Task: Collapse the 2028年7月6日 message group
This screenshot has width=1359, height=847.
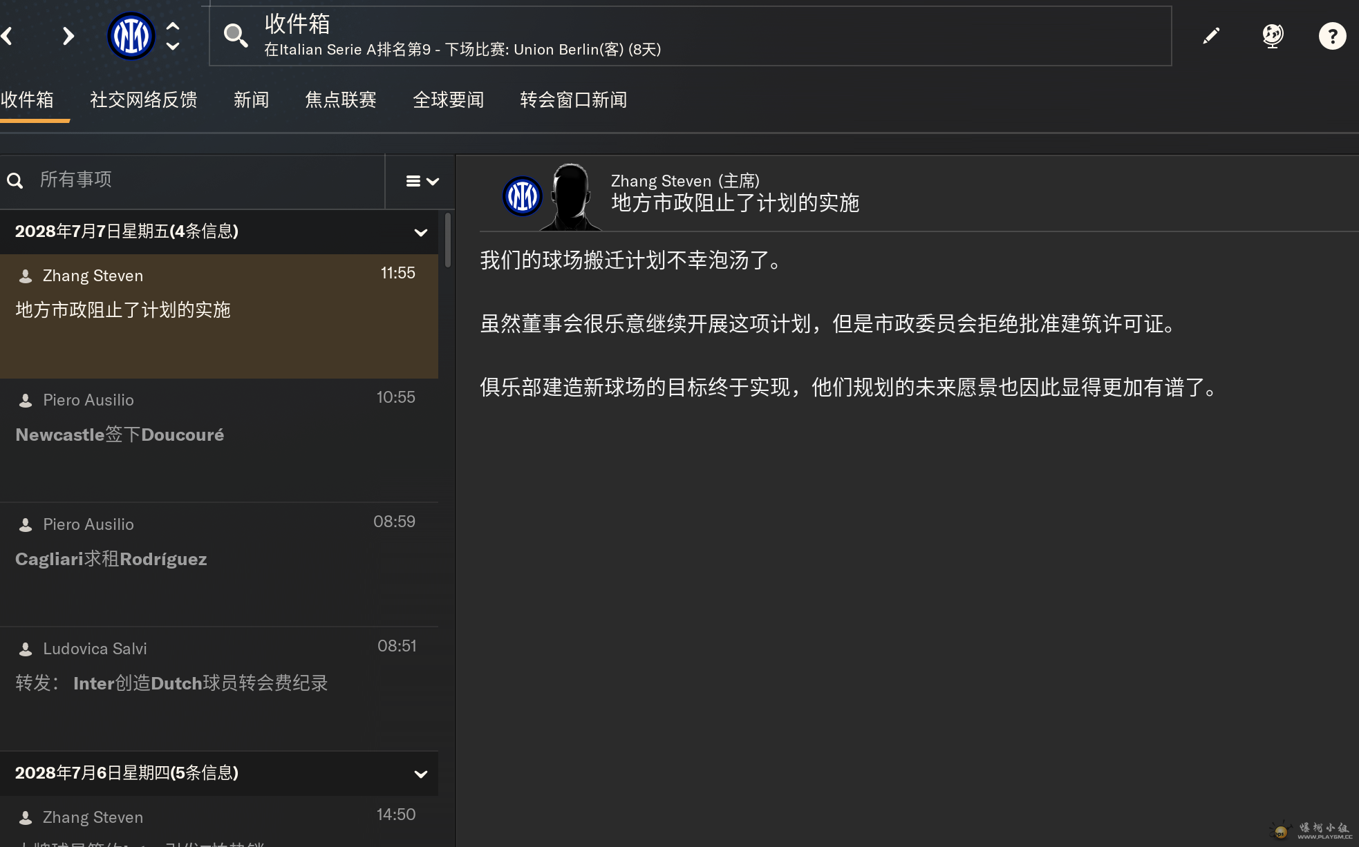Action: (x=420, y=774)
